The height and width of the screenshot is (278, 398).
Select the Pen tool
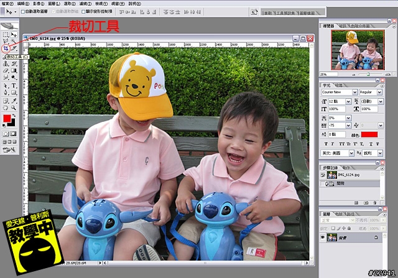point(6,93)
